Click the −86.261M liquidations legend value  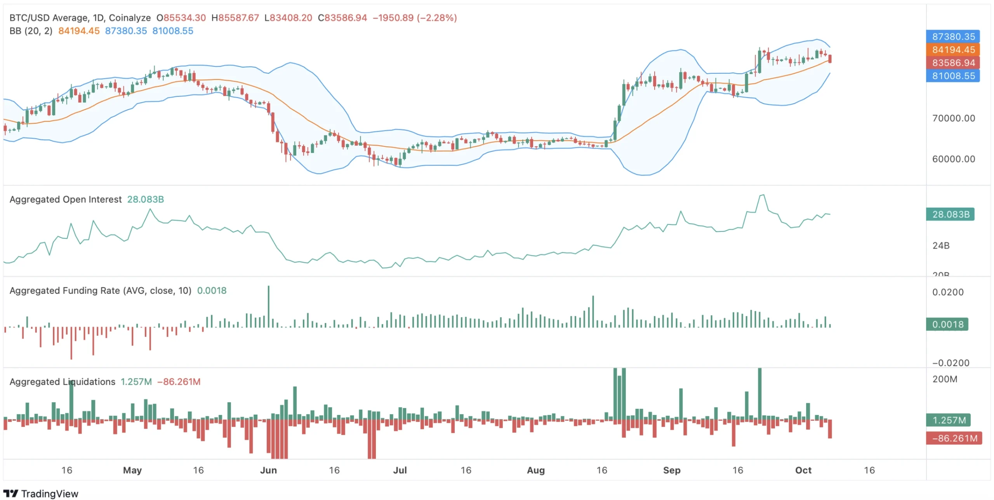(x=179, y=382)
